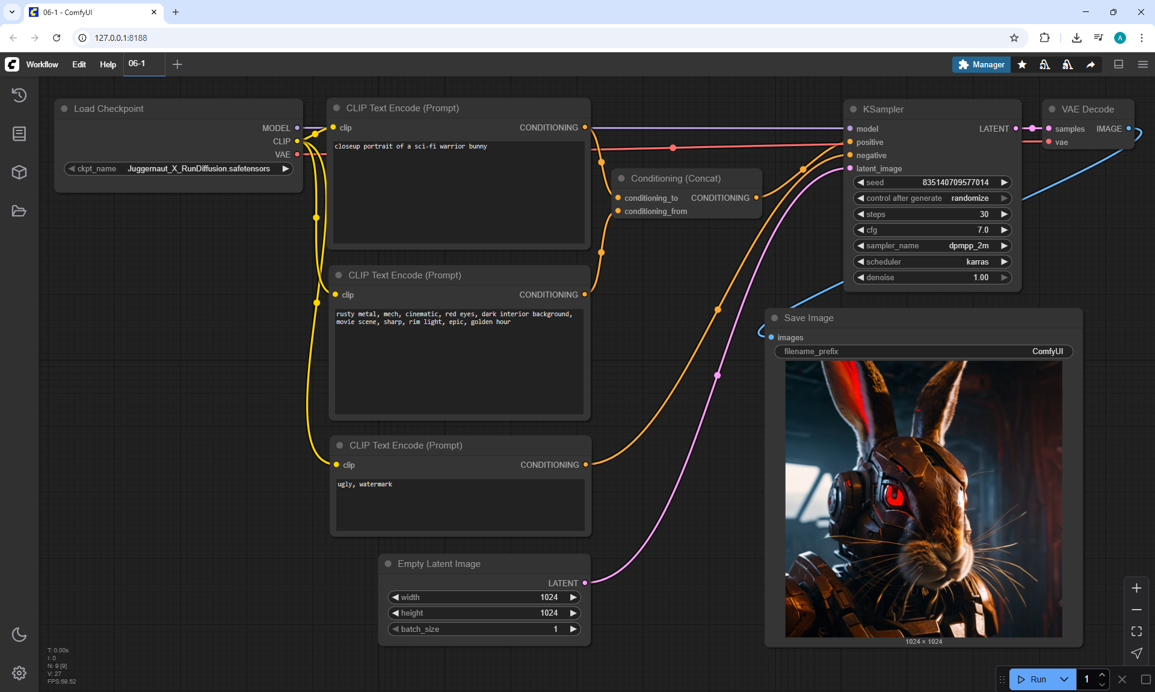Click the ugly, watermark negative prompt text field

(460, 504)
